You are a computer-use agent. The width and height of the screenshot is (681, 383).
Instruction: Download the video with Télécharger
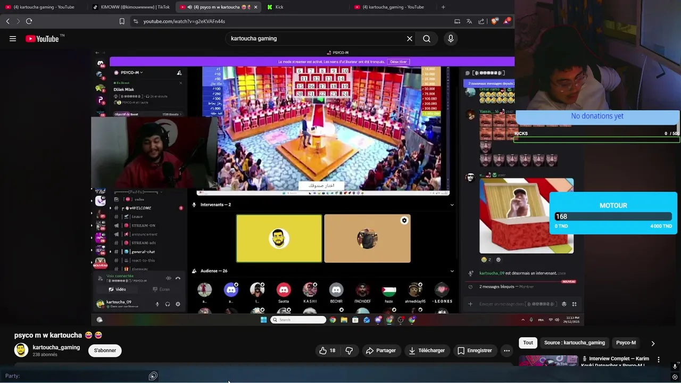[426, 351]
